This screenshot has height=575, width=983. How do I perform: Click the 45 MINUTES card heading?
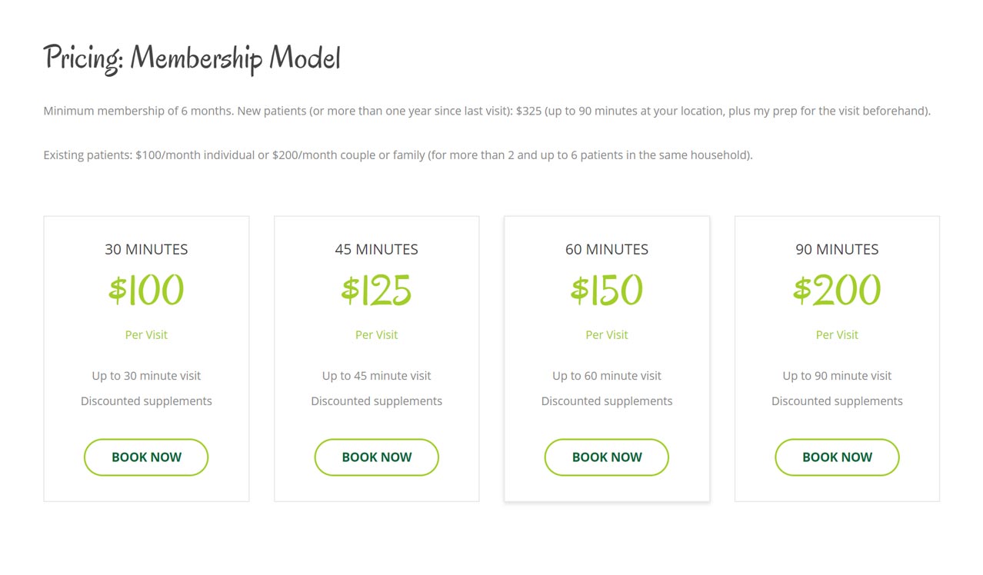pos(376,249)
